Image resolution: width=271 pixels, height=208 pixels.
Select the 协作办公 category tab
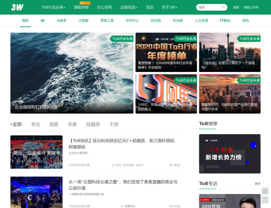132,20
